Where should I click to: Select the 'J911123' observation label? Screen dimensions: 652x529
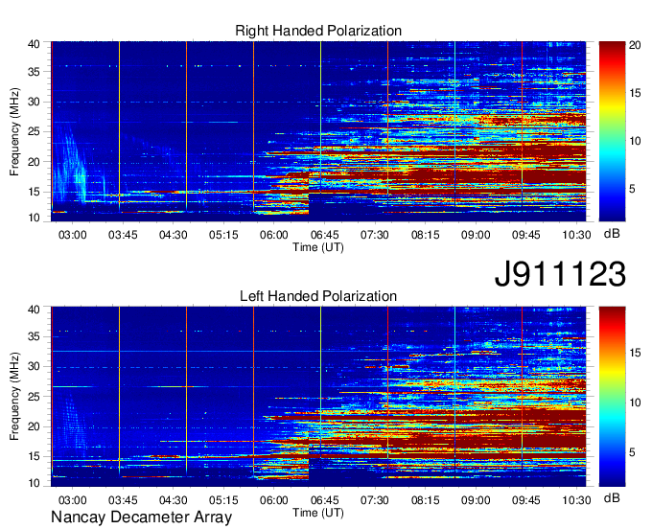coord(560,274)
